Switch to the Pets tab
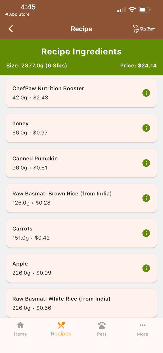Viewport: 163px width, 353px height. pos(102,329)
